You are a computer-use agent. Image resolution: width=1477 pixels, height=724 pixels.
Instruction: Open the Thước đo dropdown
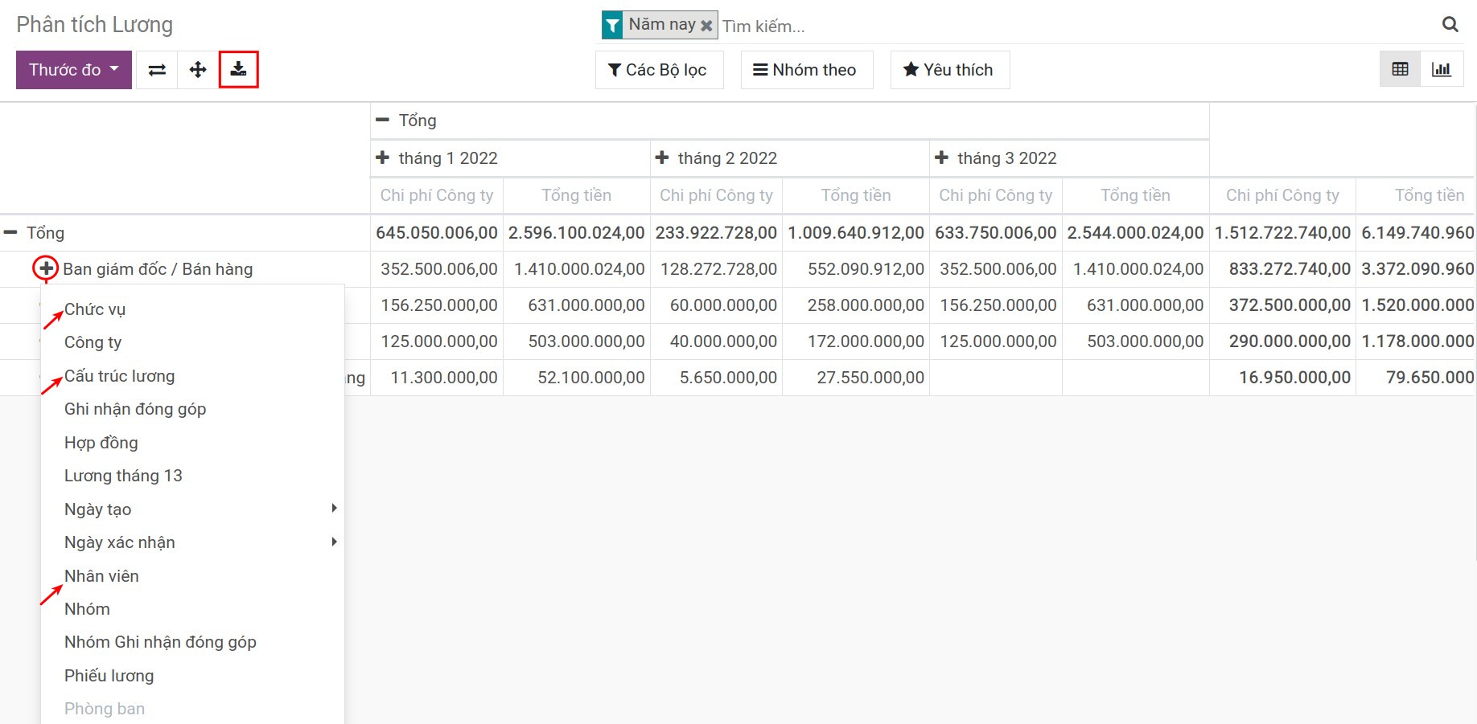pos(73,70)
